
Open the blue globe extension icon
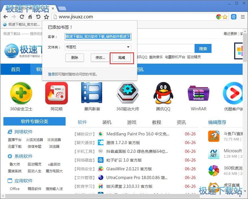click(234, 17)
